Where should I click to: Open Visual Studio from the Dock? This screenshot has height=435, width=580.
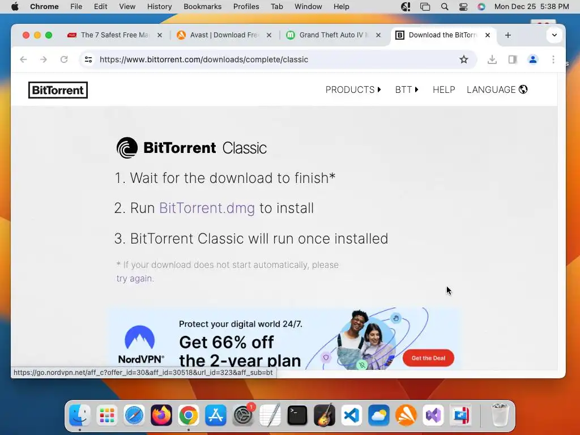(433, 415)
